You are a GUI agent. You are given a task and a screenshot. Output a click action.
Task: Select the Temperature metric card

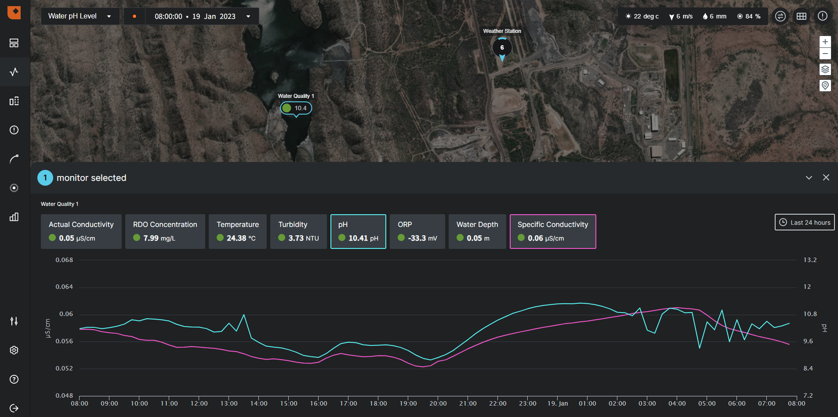[x=237, y=231]
